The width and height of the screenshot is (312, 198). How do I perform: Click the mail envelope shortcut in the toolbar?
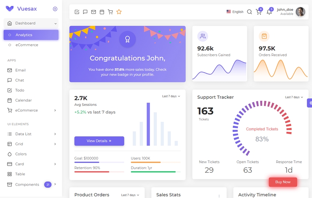(94, 12)
